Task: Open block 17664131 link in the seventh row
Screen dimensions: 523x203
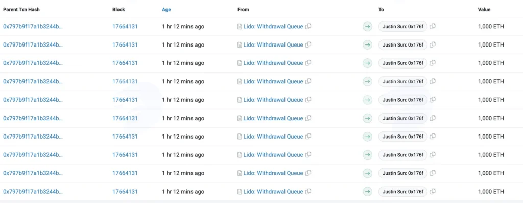Action: click(125, 137)
